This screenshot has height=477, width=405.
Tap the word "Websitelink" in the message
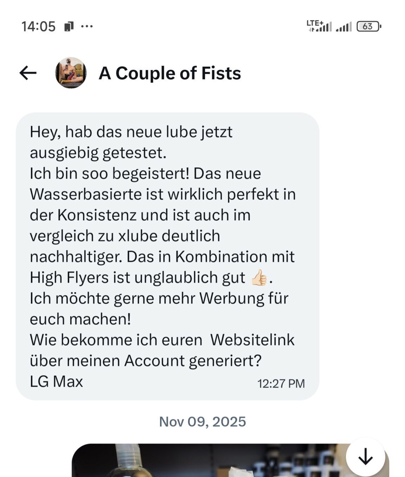(252, 340)
